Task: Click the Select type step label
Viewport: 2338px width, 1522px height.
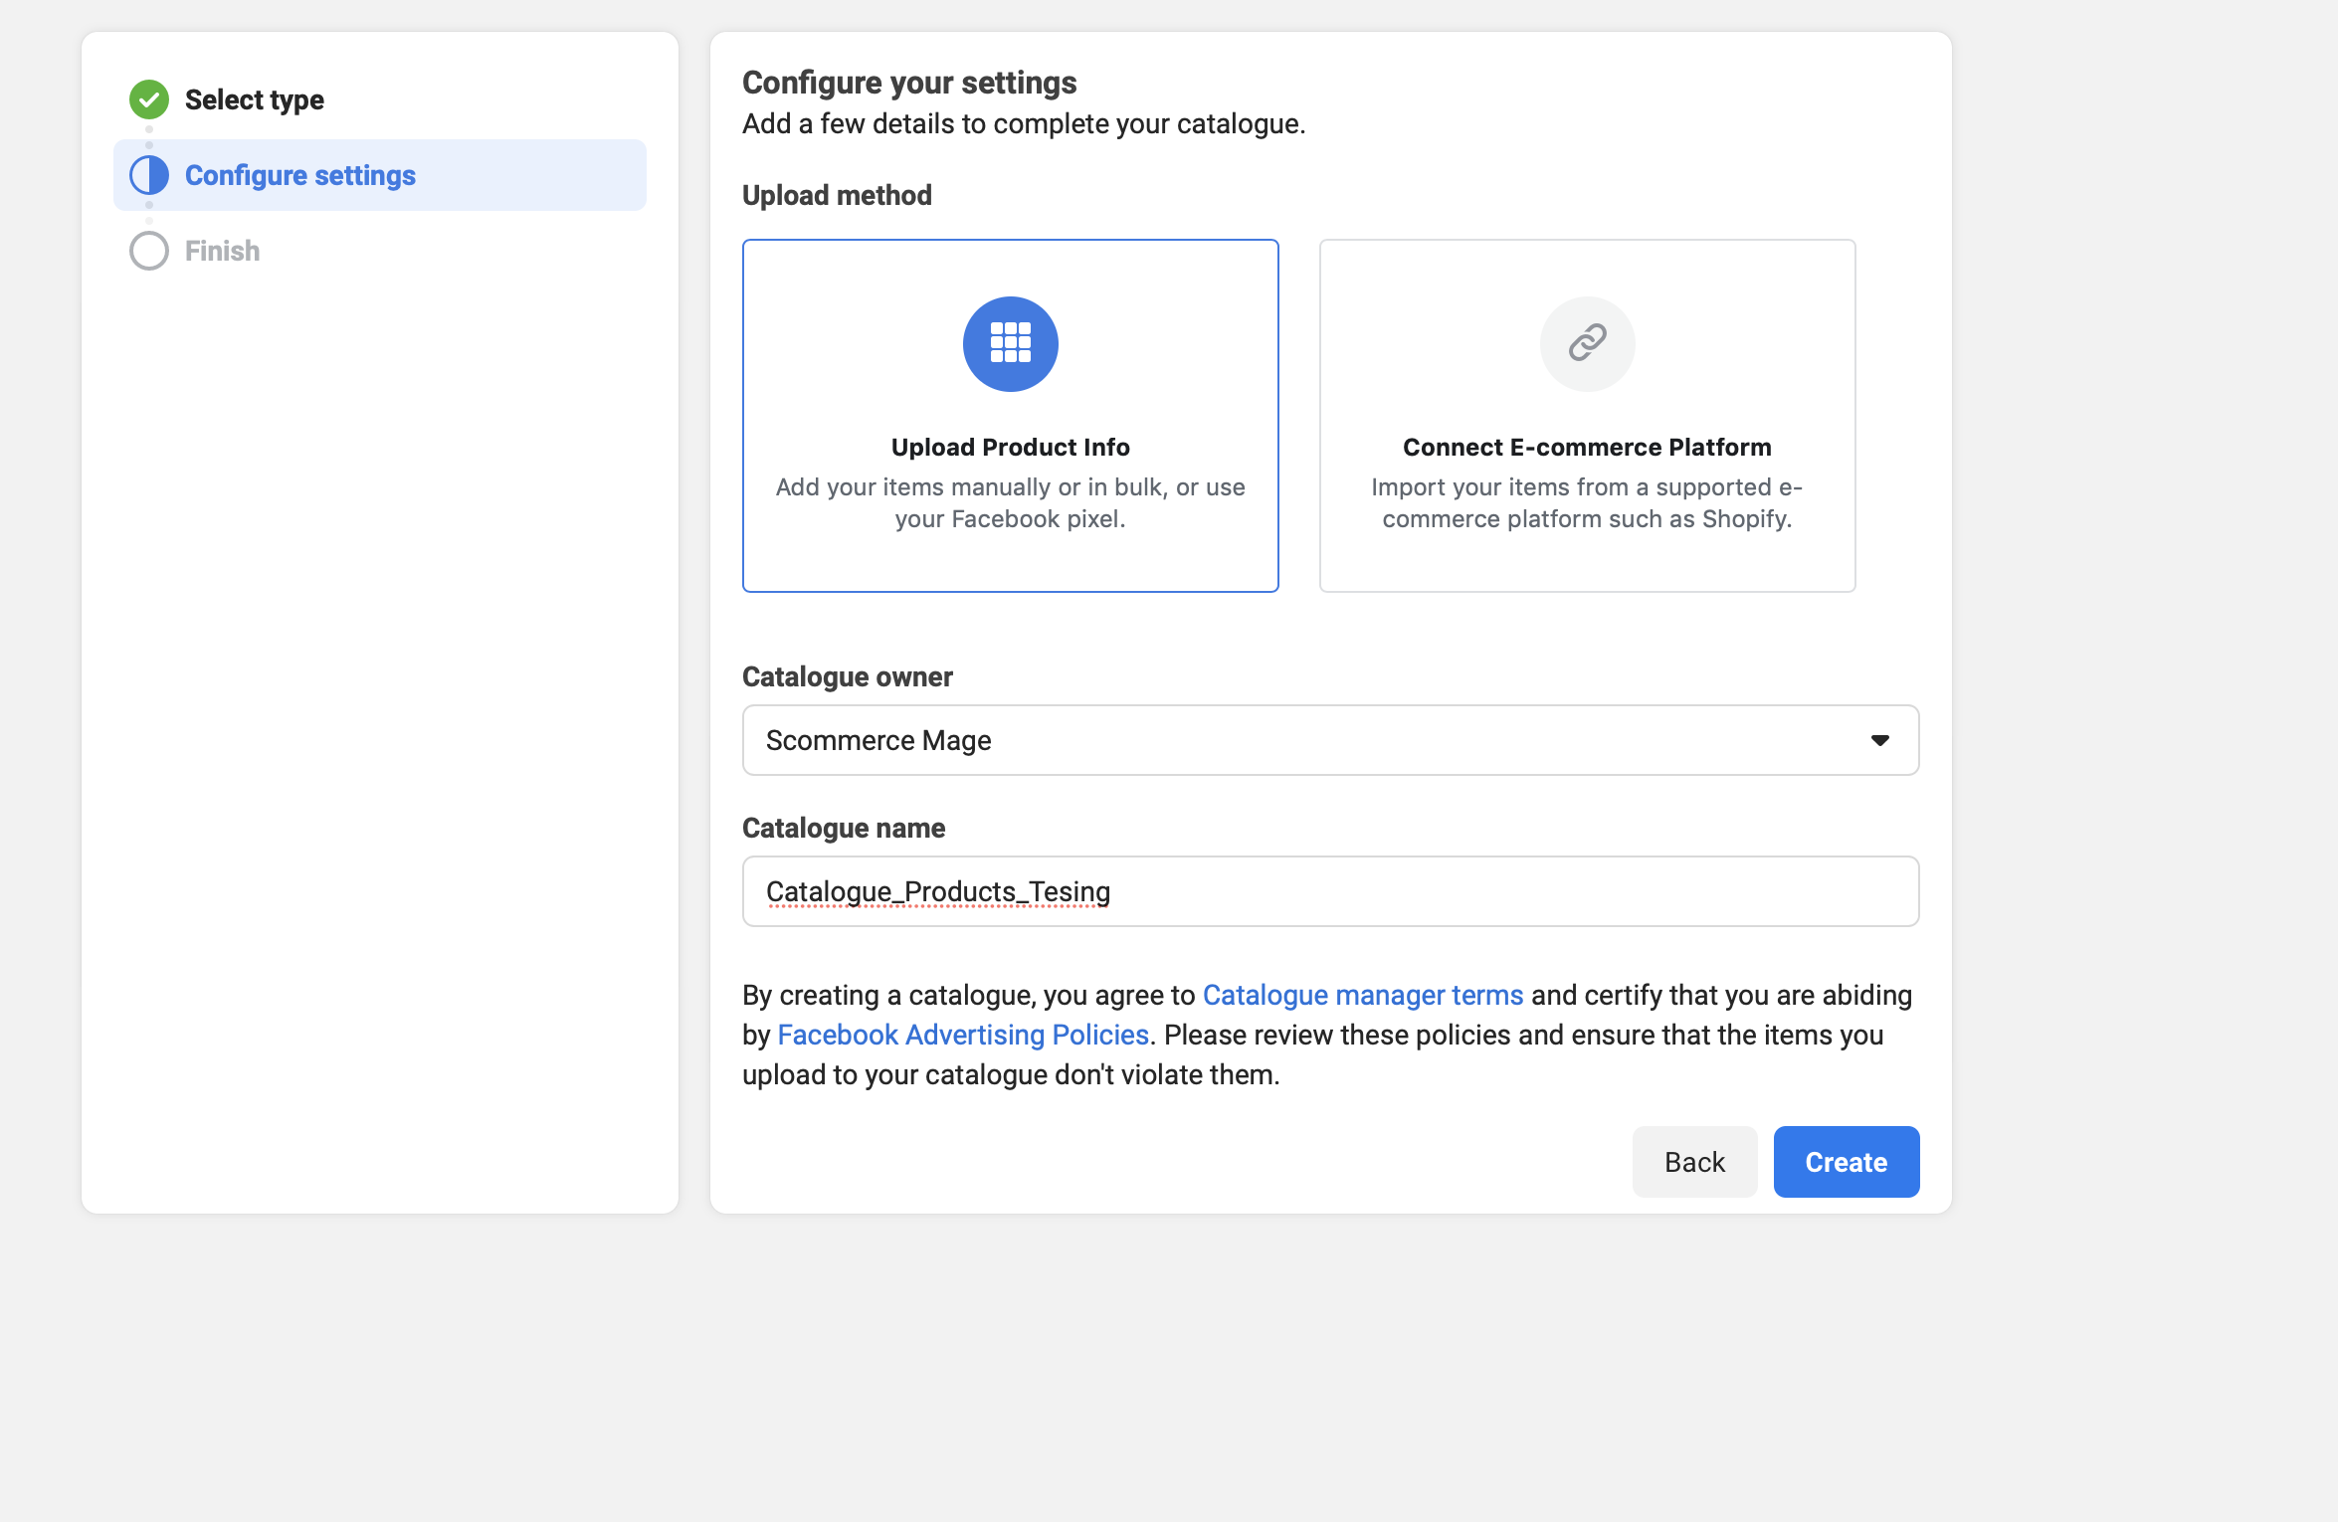Action: [x=255, y=99]
